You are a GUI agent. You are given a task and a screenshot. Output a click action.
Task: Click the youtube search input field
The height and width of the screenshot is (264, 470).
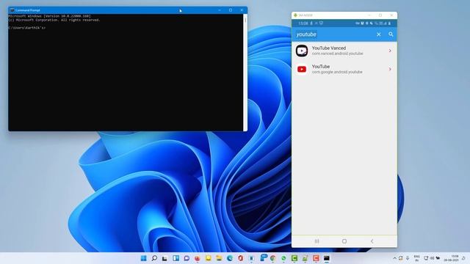pos(333,34)
